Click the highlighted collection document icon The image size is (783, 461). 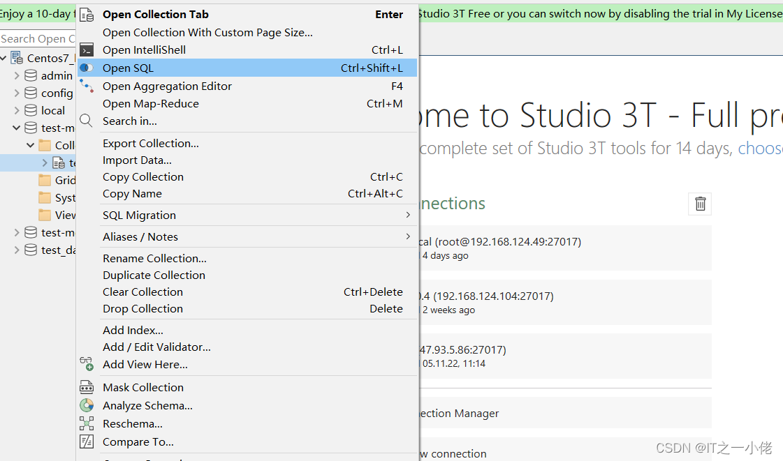59,163
